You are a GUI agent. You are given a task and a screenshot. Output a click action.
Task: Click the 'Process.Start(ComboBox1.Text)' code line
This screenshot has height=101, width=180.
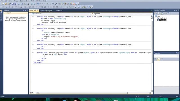[57, 33]
